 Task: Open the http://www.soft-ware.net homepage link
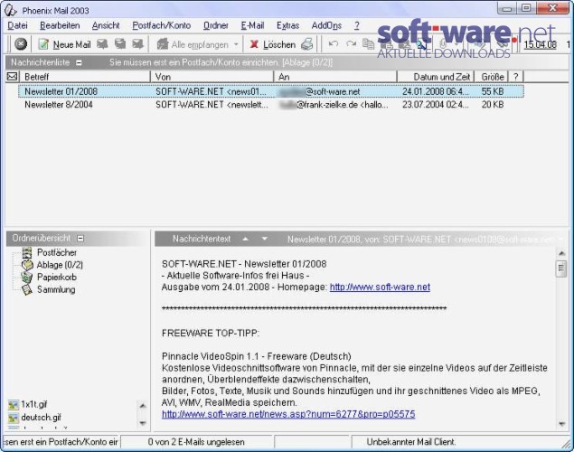click(380, 287)
